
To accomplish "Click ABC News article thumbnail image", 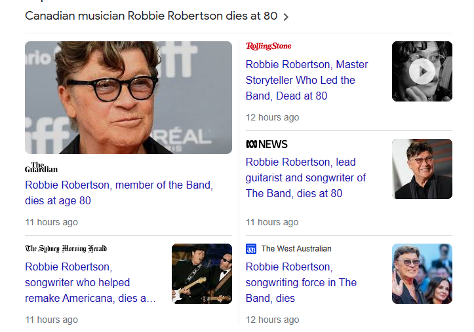I will pyautogui.click(x=422, y=169).
